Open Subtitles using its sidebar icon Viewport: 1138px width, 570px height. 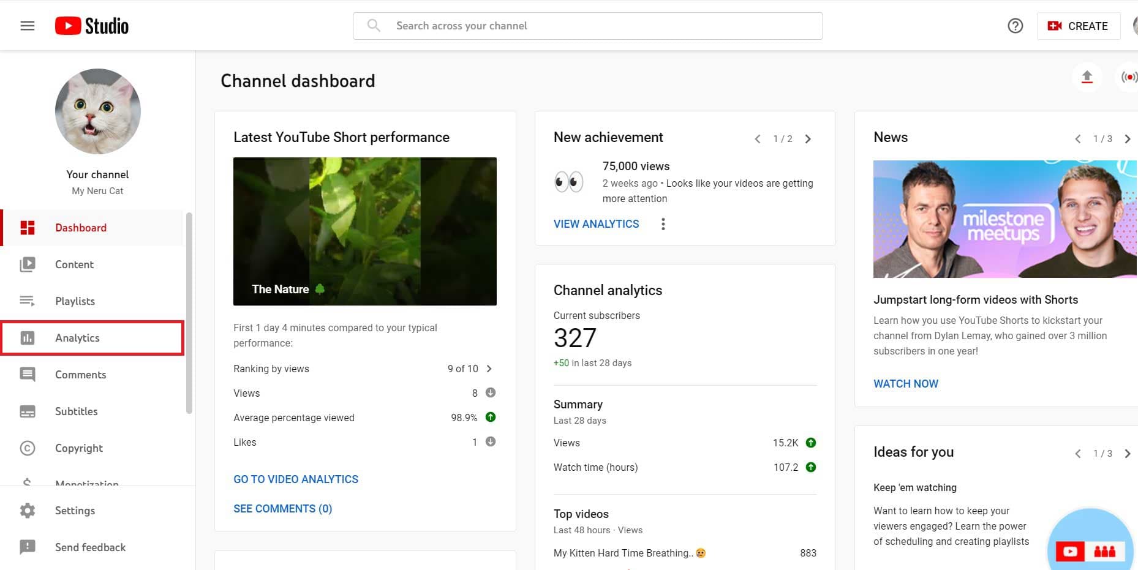click(27, 411)
